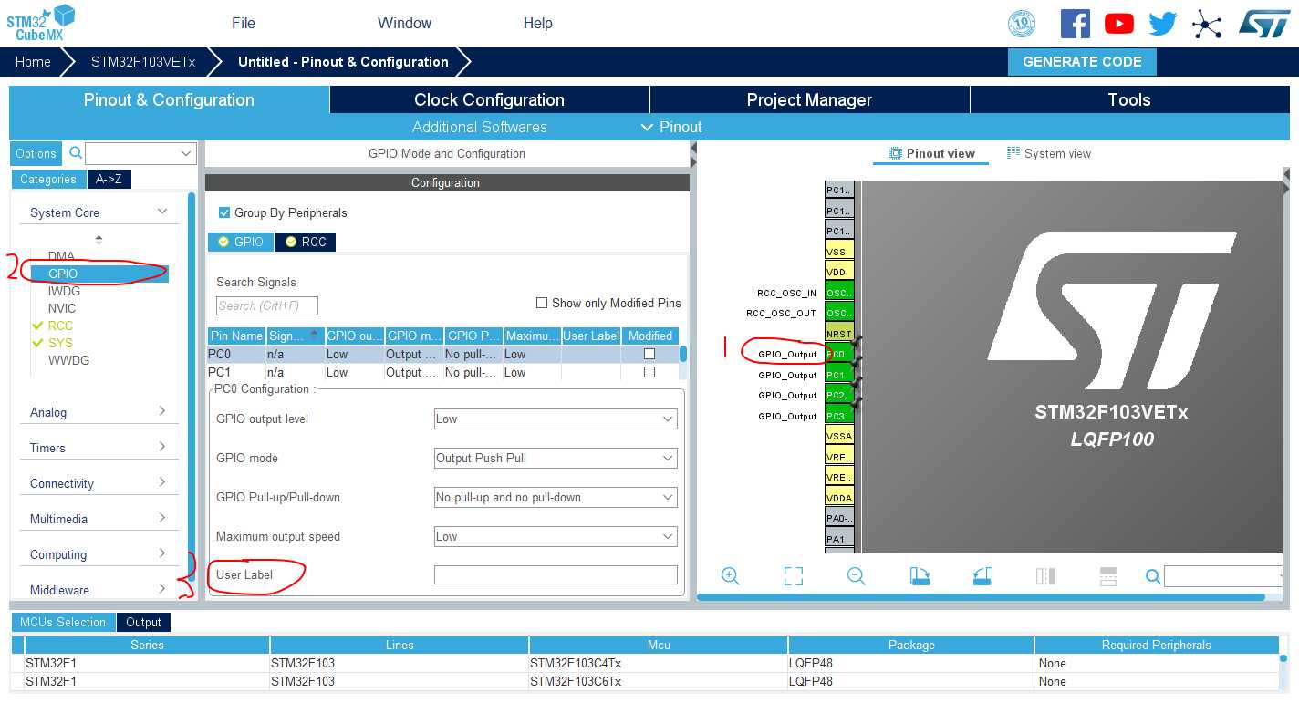
Task: Click the Search Signals input box
Action: [x=267, y=305]
